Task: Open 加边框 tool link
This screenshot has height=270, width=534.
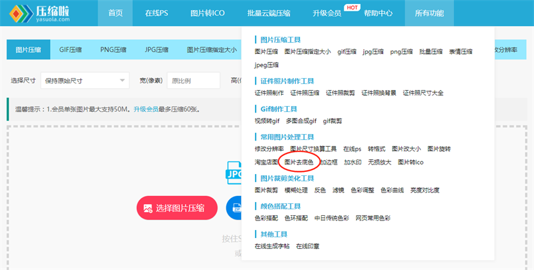Action: click(328, 162)
